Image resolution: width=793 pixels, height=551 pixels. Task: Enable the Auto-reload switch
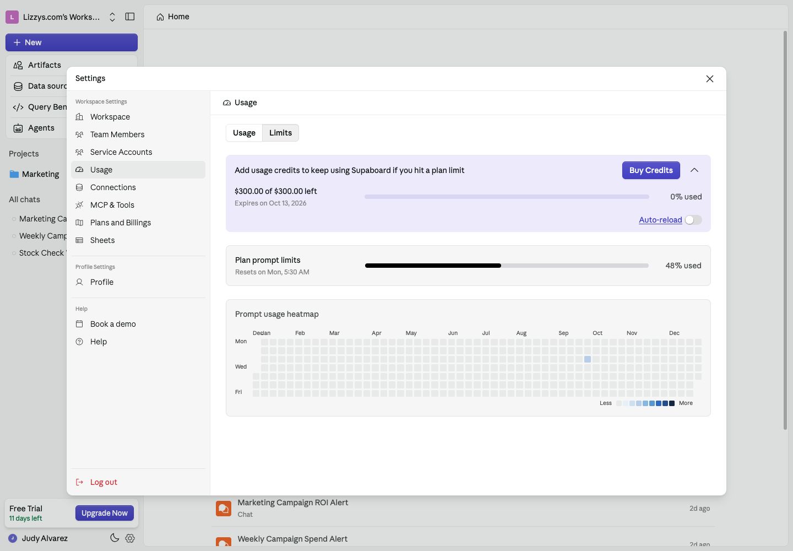pyautogui.click(x=693, y=220)
